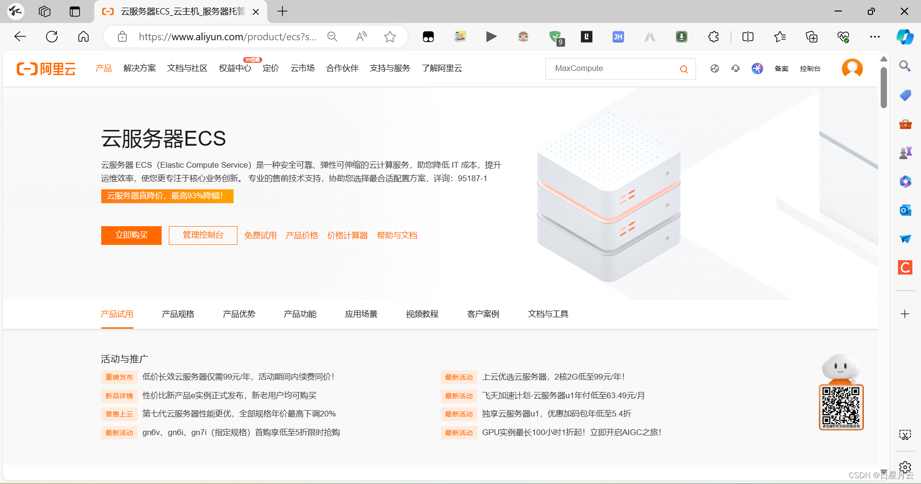Switch to the 产品功能 tab
Image resolution: width=921 pixels, height=484 pixels.
pos(300,314)
